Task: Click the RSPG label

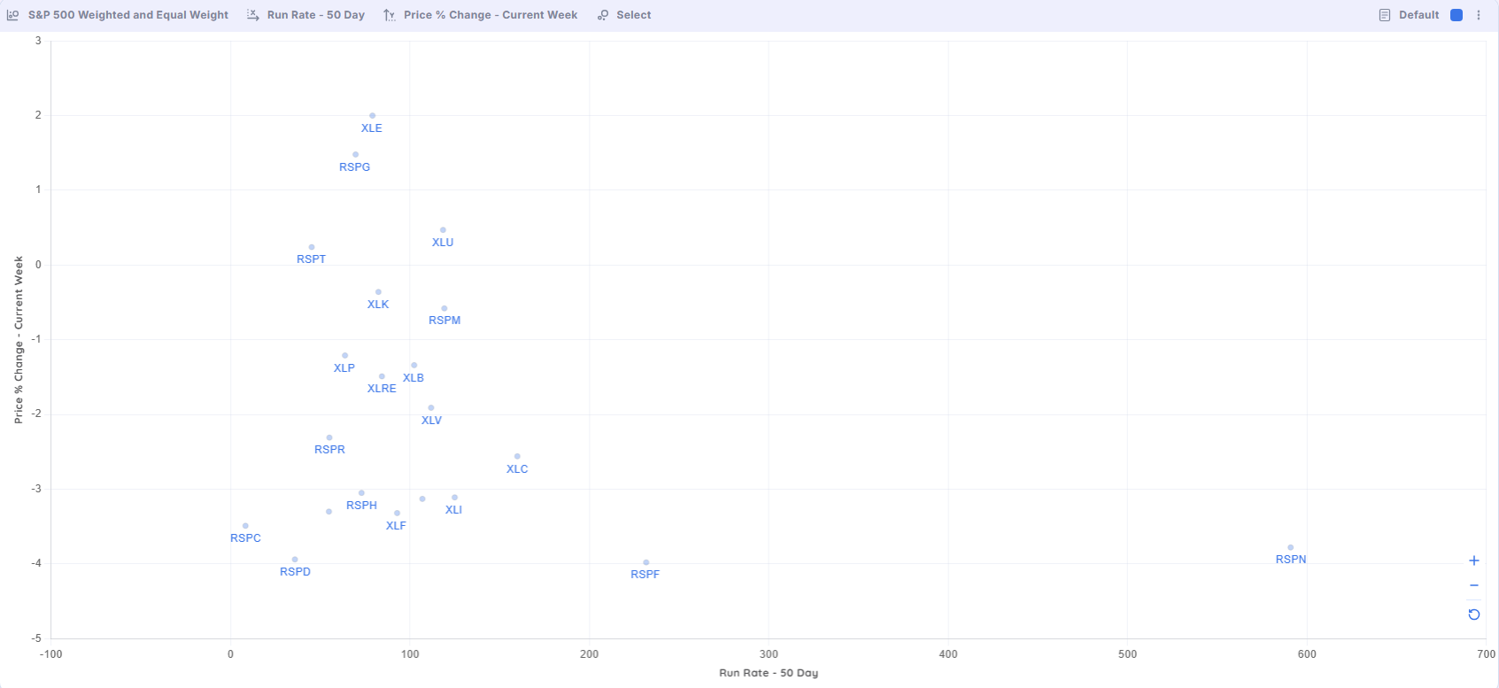Action: tap(355, 167)
